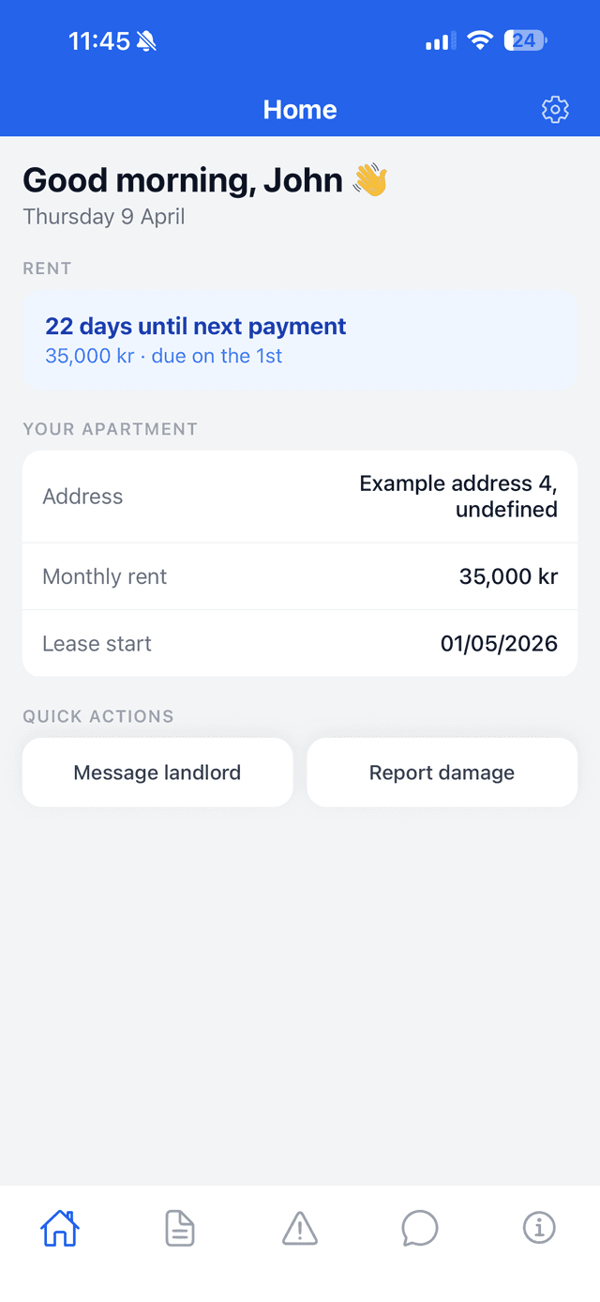Tap the Home title in the header
Viewport: 600px width, 1302px height.
300,110
